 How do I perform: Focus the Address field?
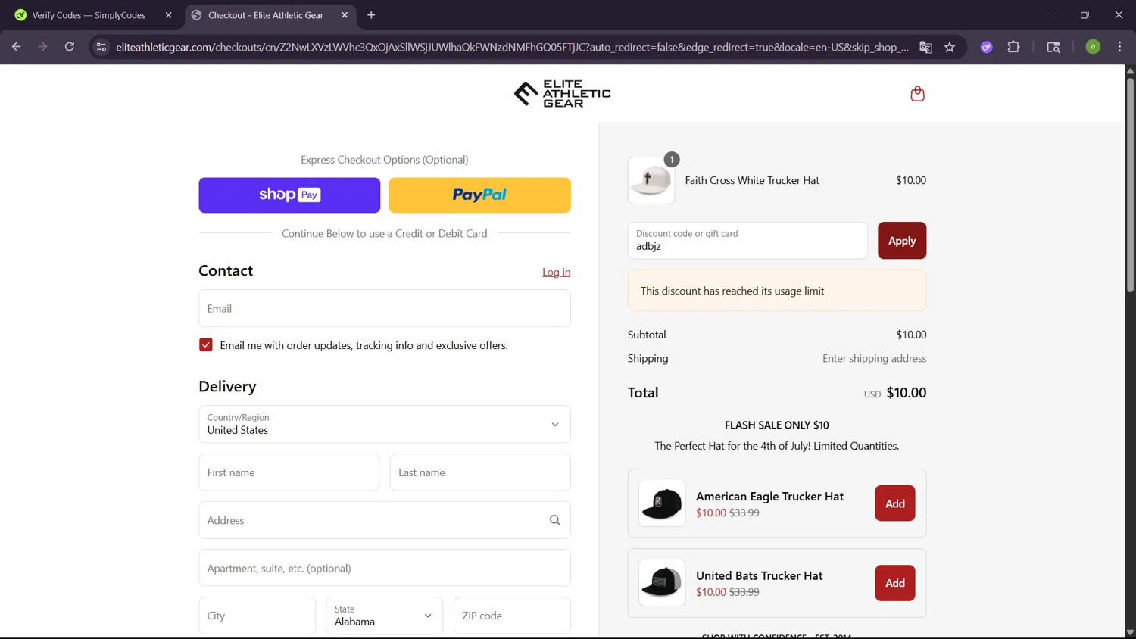click(385, 520)
